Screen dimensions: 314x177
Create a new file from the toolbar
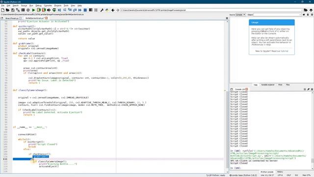(x=2, y=10)
